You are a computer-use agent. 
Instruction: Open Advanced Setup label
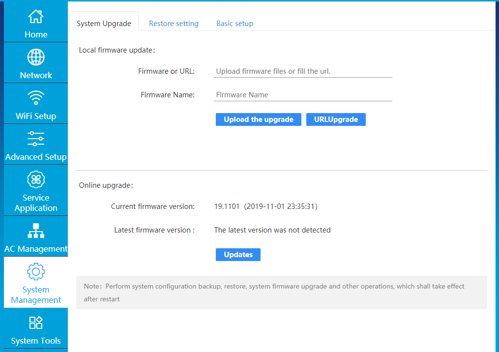[36, 157]
